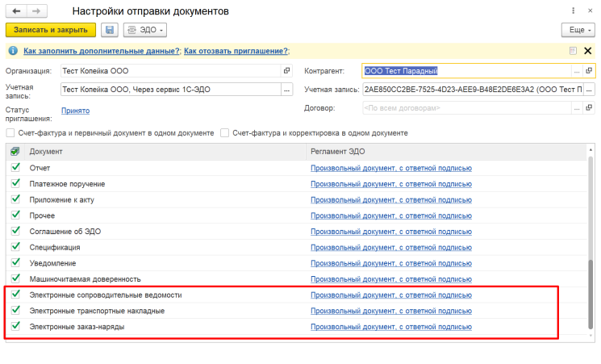Go forward with the right arrow
The height and width of the screenshot is (364, 601).
[35, 11]
